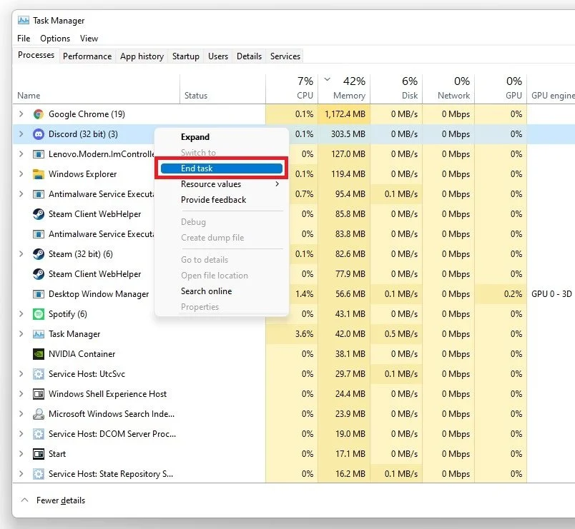Image resolution: width=575 pixels, height=529 pixels.
Task: Switch to the Startup tab
Action: [186, 56]
